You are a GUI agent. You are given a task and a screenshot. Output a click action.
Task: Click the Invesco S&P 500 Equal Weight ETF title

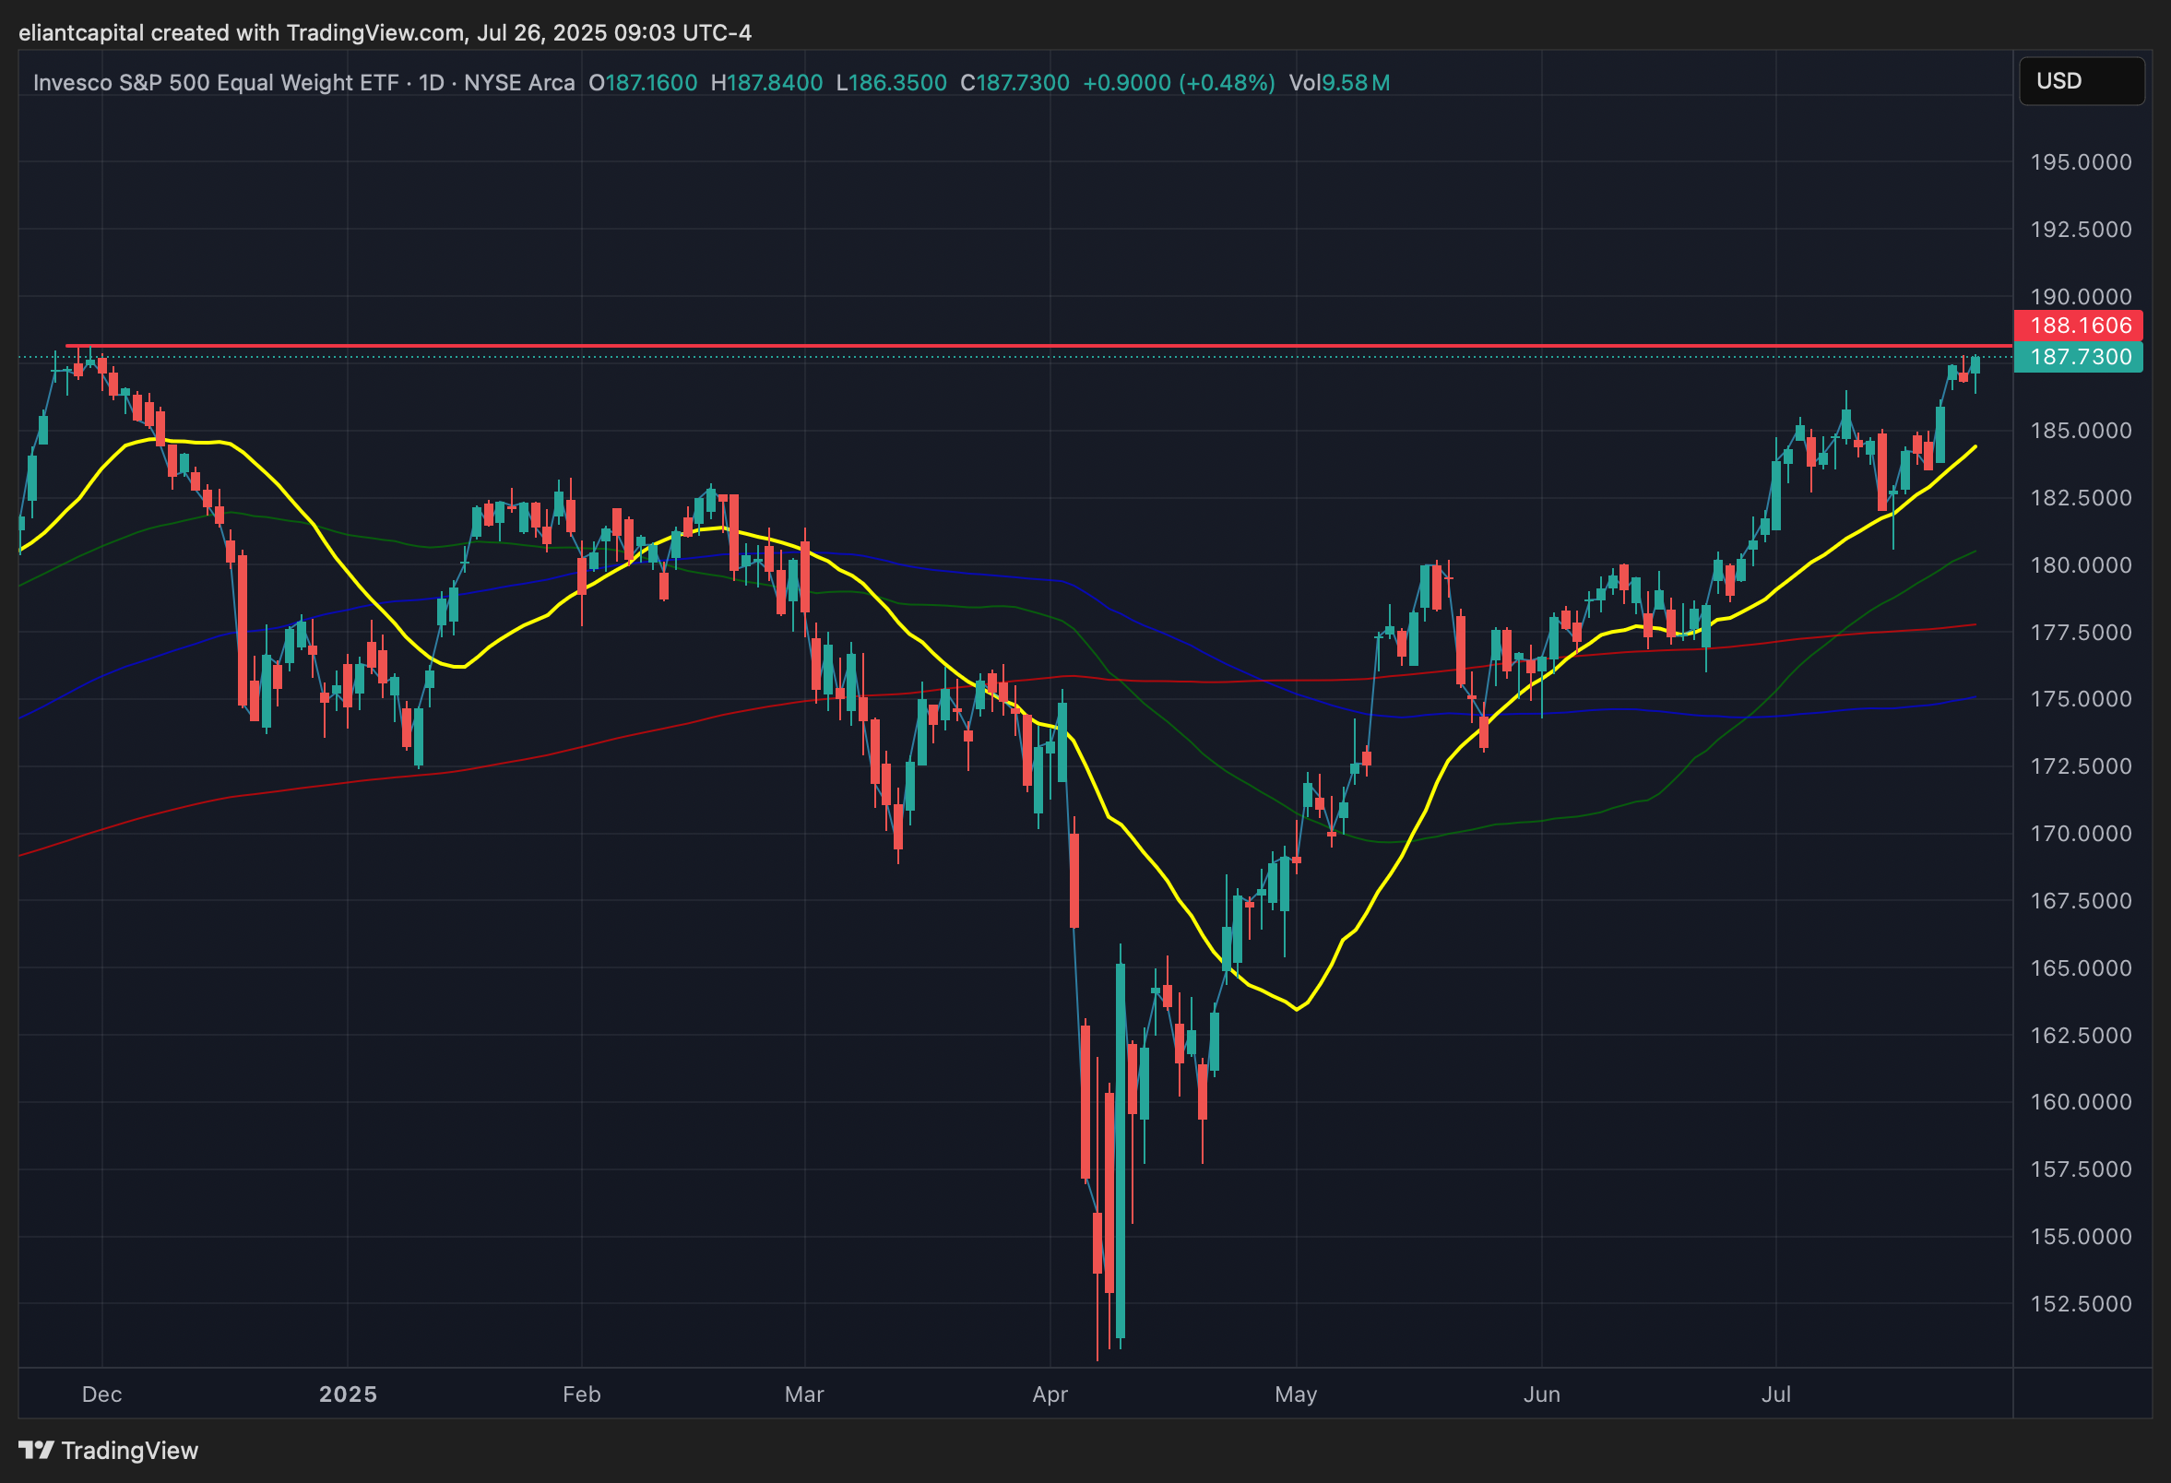coord(216,83)
